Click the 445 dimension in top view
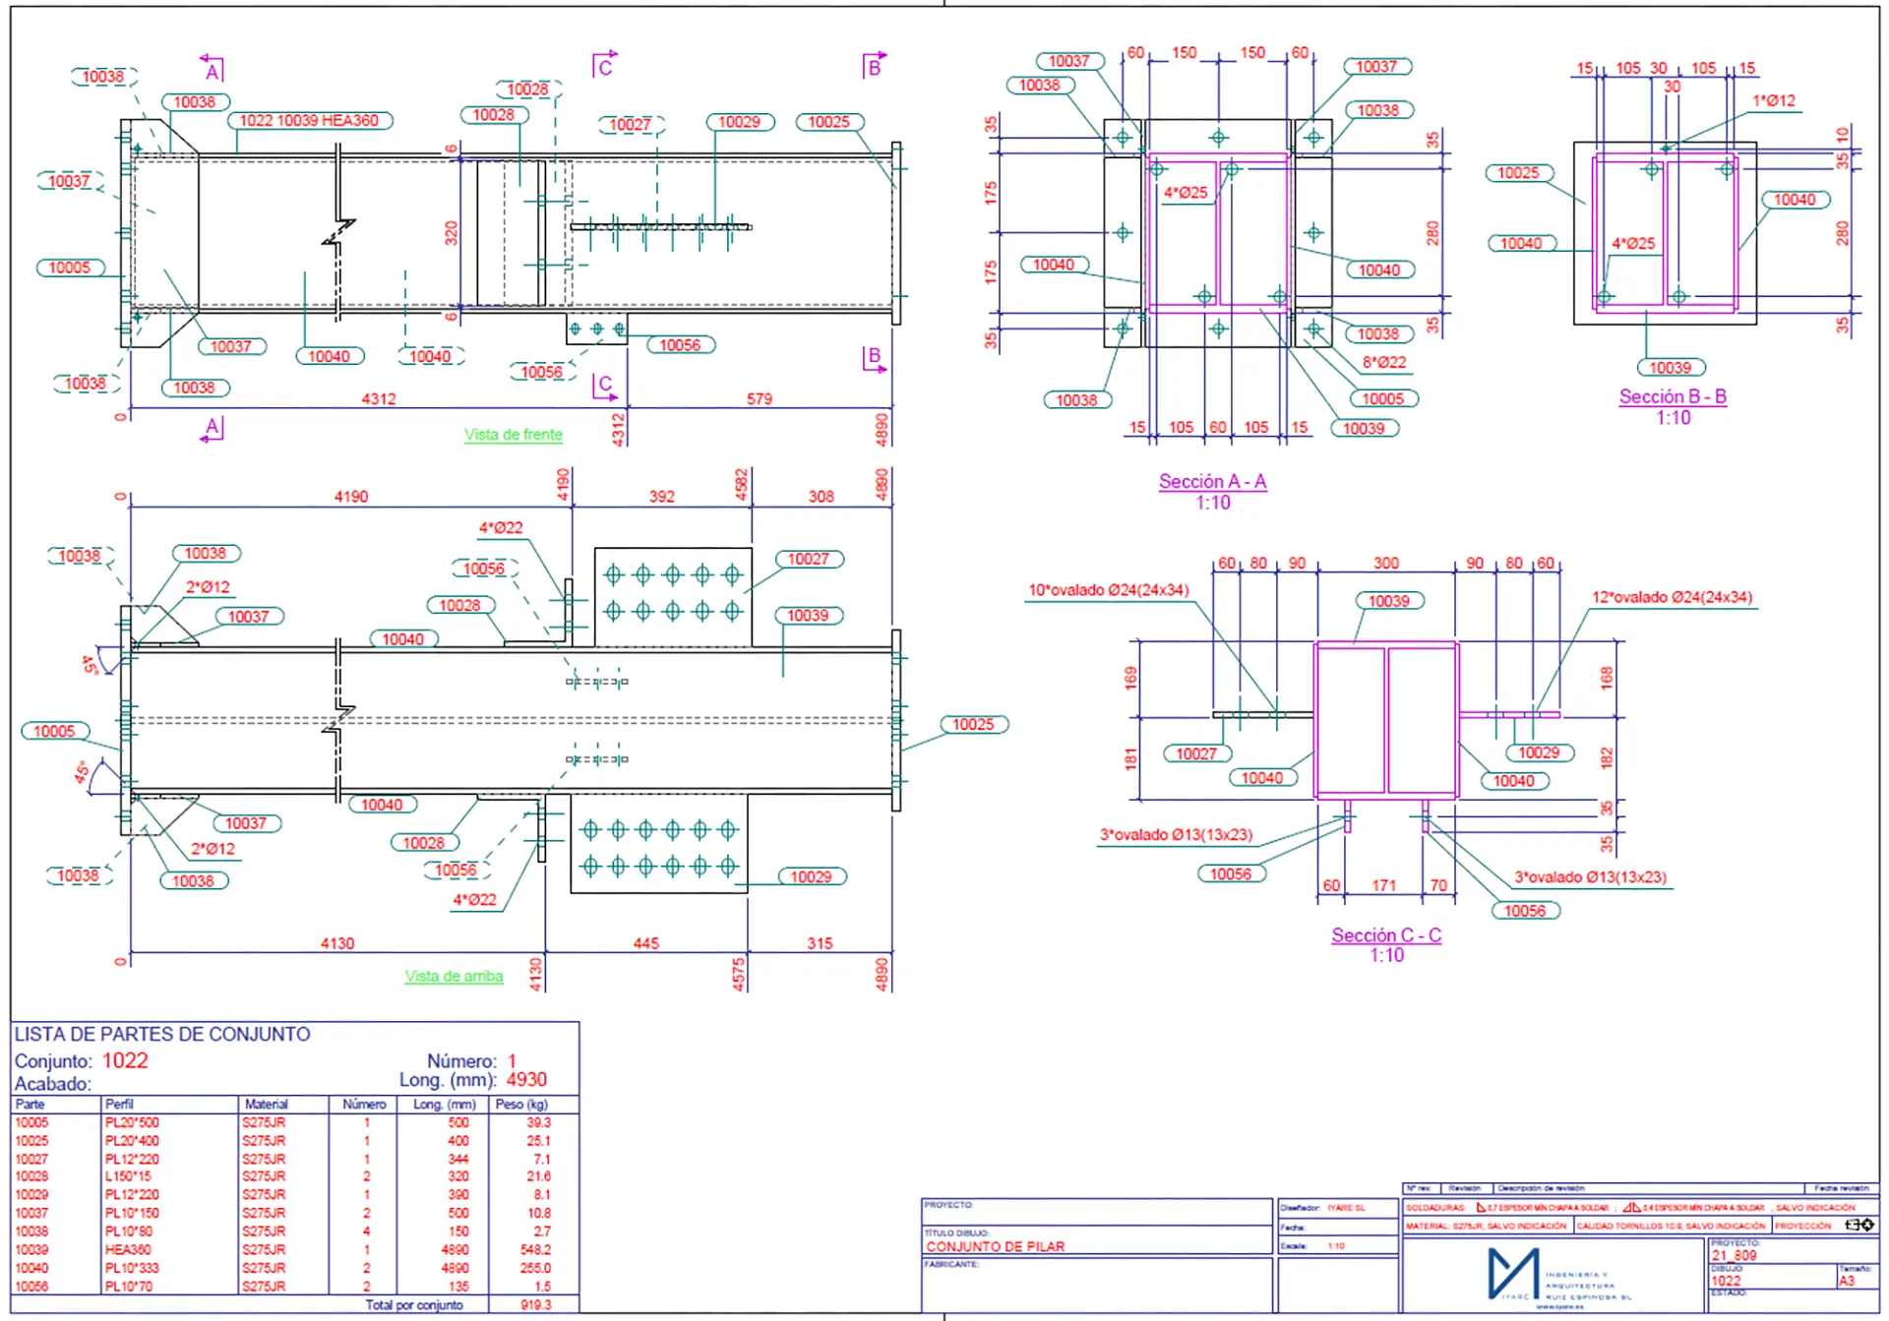The width and height of the screenshot is (1889, 1321). [646, 943]
